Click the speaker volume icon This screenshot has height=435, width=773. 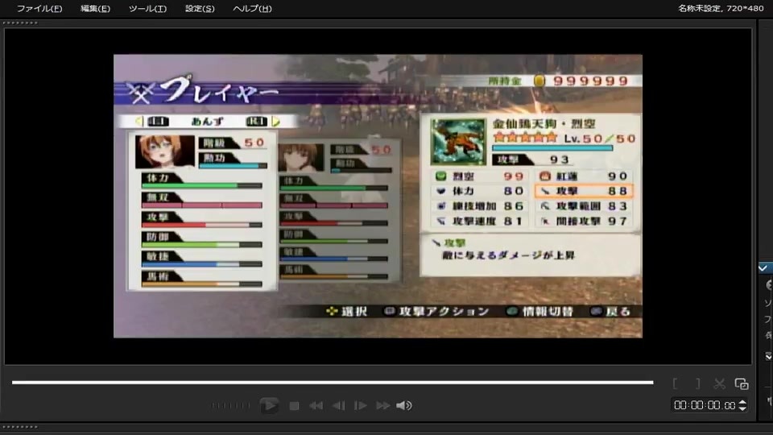[403, 405]
